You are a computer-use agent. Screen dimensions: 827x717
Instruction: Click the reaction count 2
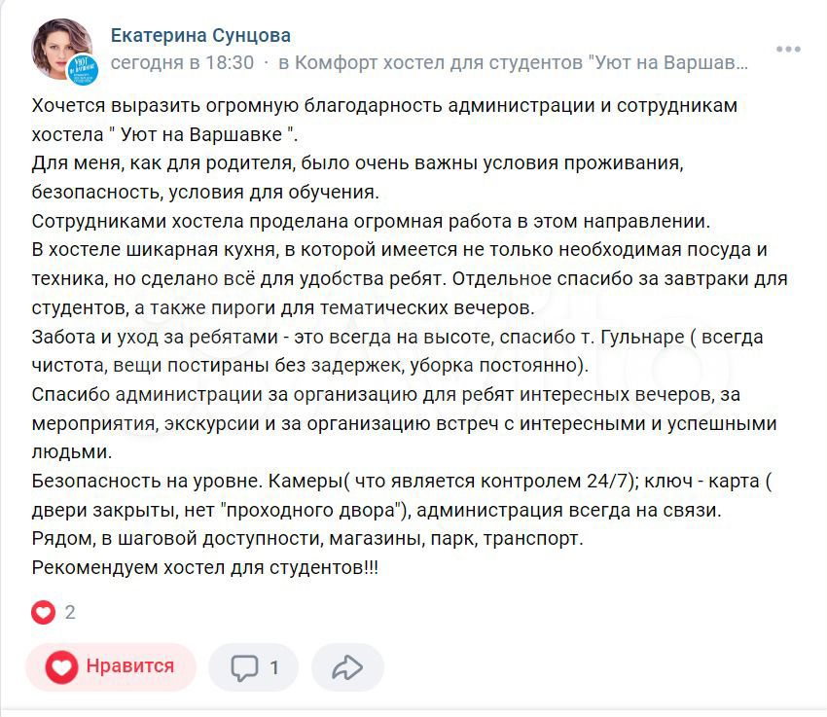70,613
